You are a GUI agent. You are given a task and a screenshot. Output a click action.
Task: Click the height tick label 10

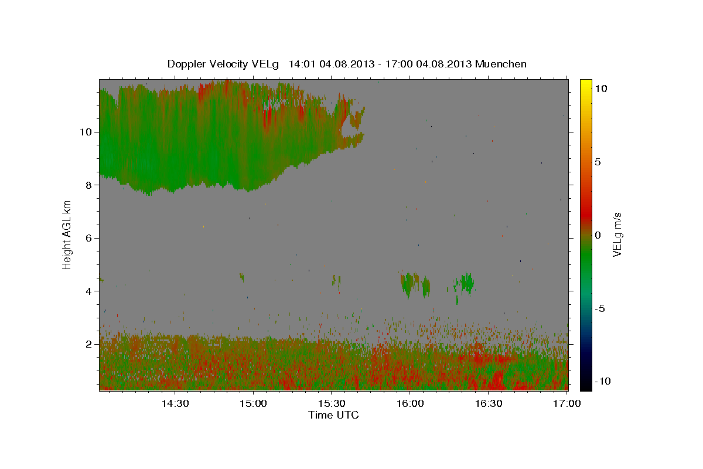pos(87,131)
